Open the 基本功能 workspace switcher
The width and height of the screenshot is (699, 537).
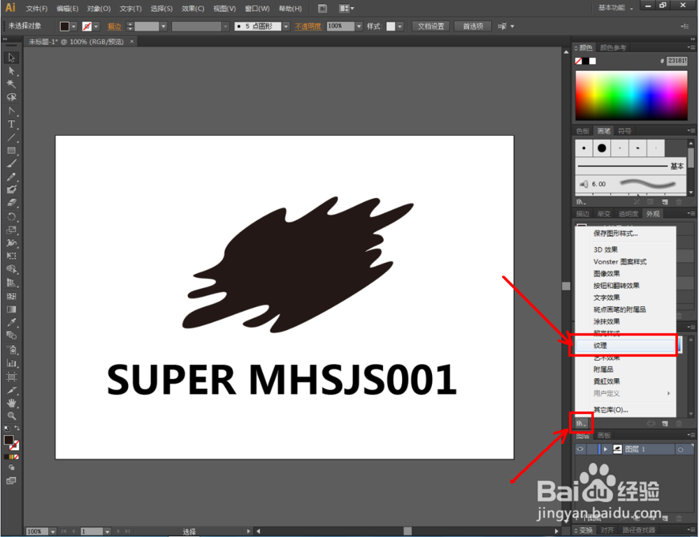[x=615, y=8]
